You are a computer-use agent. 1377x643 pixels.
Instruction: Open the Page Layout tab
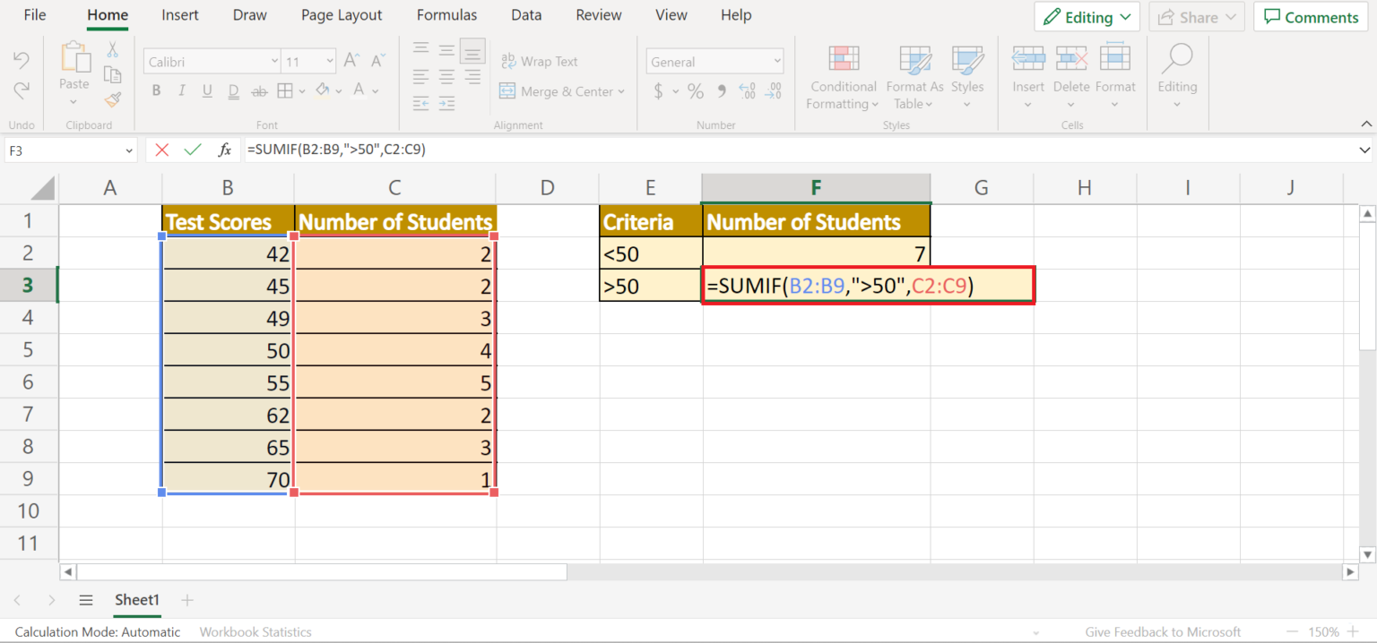[x=342, y=15]
